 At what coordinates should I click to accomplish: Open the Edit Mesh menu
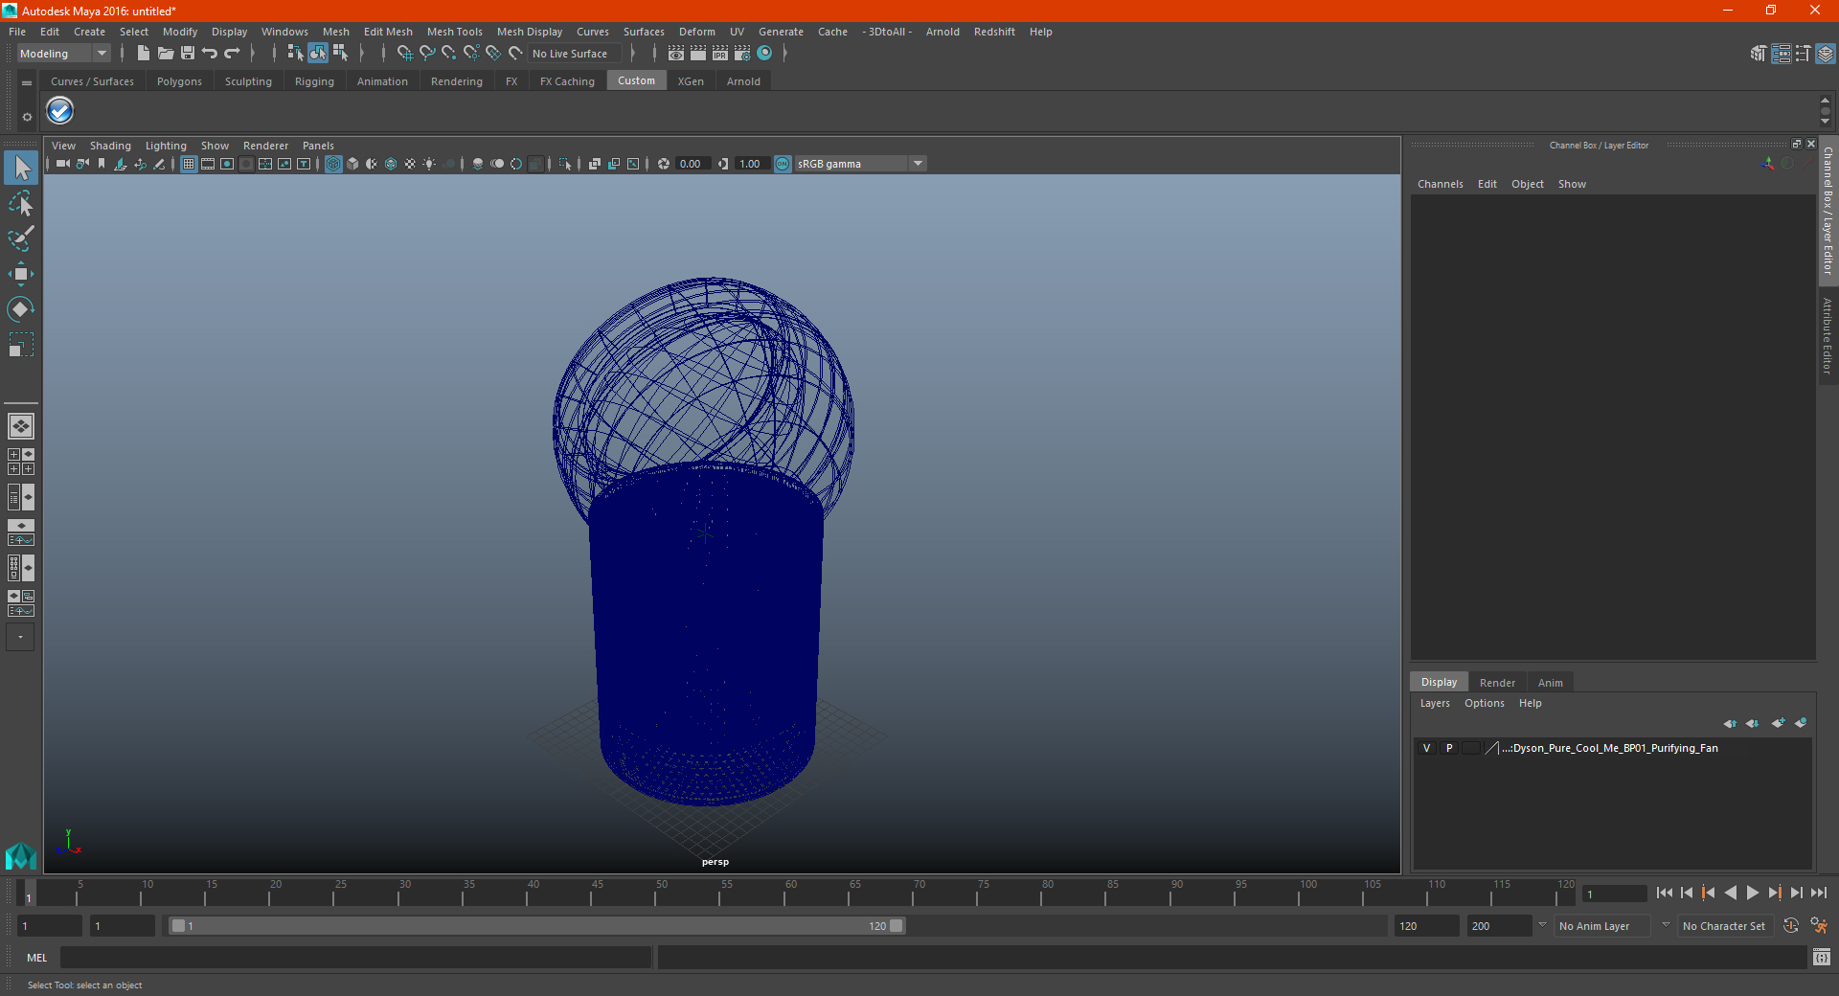388,32
